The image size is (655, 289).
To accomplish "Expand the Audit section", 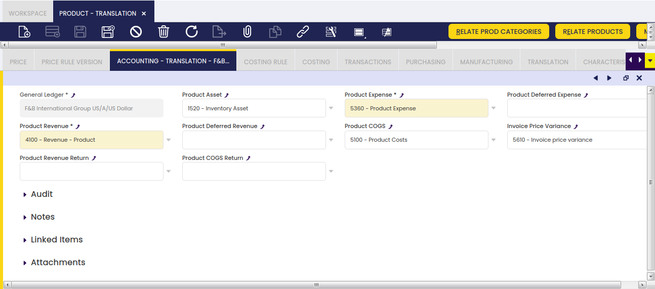I will coord(38,194).
